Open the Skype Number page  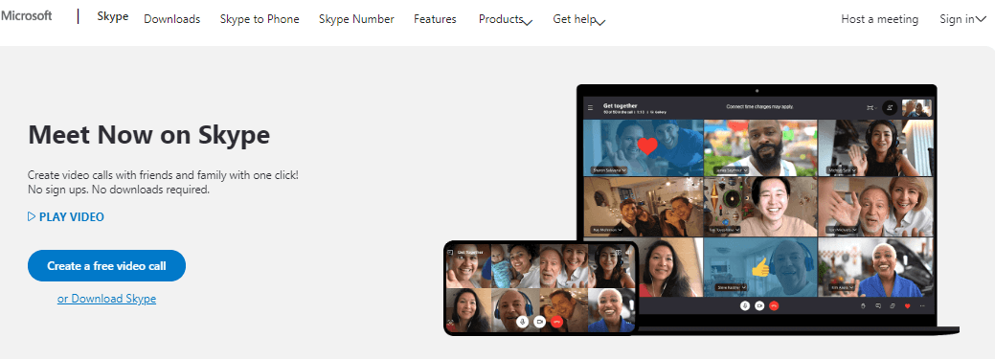356,19
